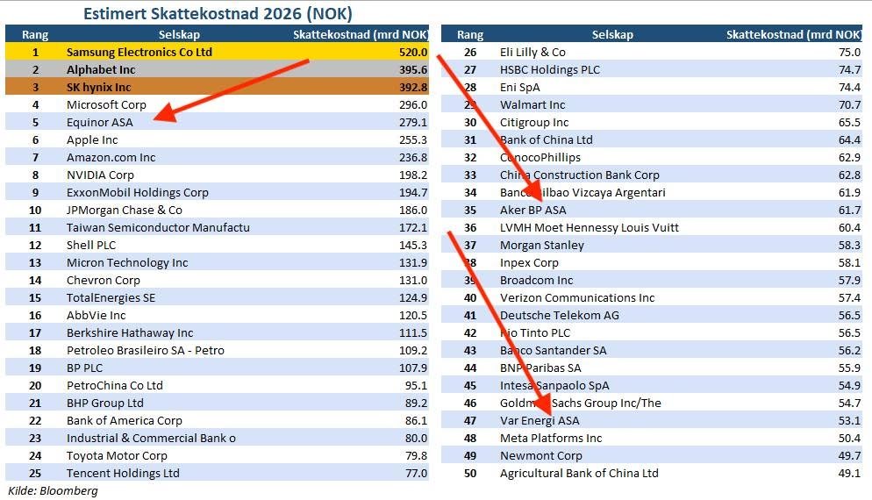The width and height of the screenshot is (872, 500).
Task: Select the value 198.2 for NVIDIA
Action: coord(413,175)
